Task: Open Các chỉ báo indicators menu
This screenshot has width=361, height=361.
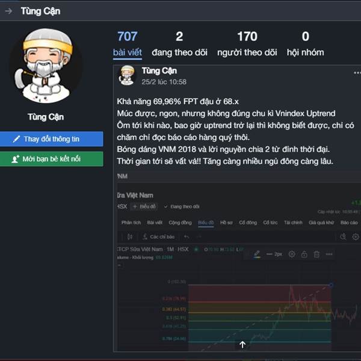Action: pos(159,236)
